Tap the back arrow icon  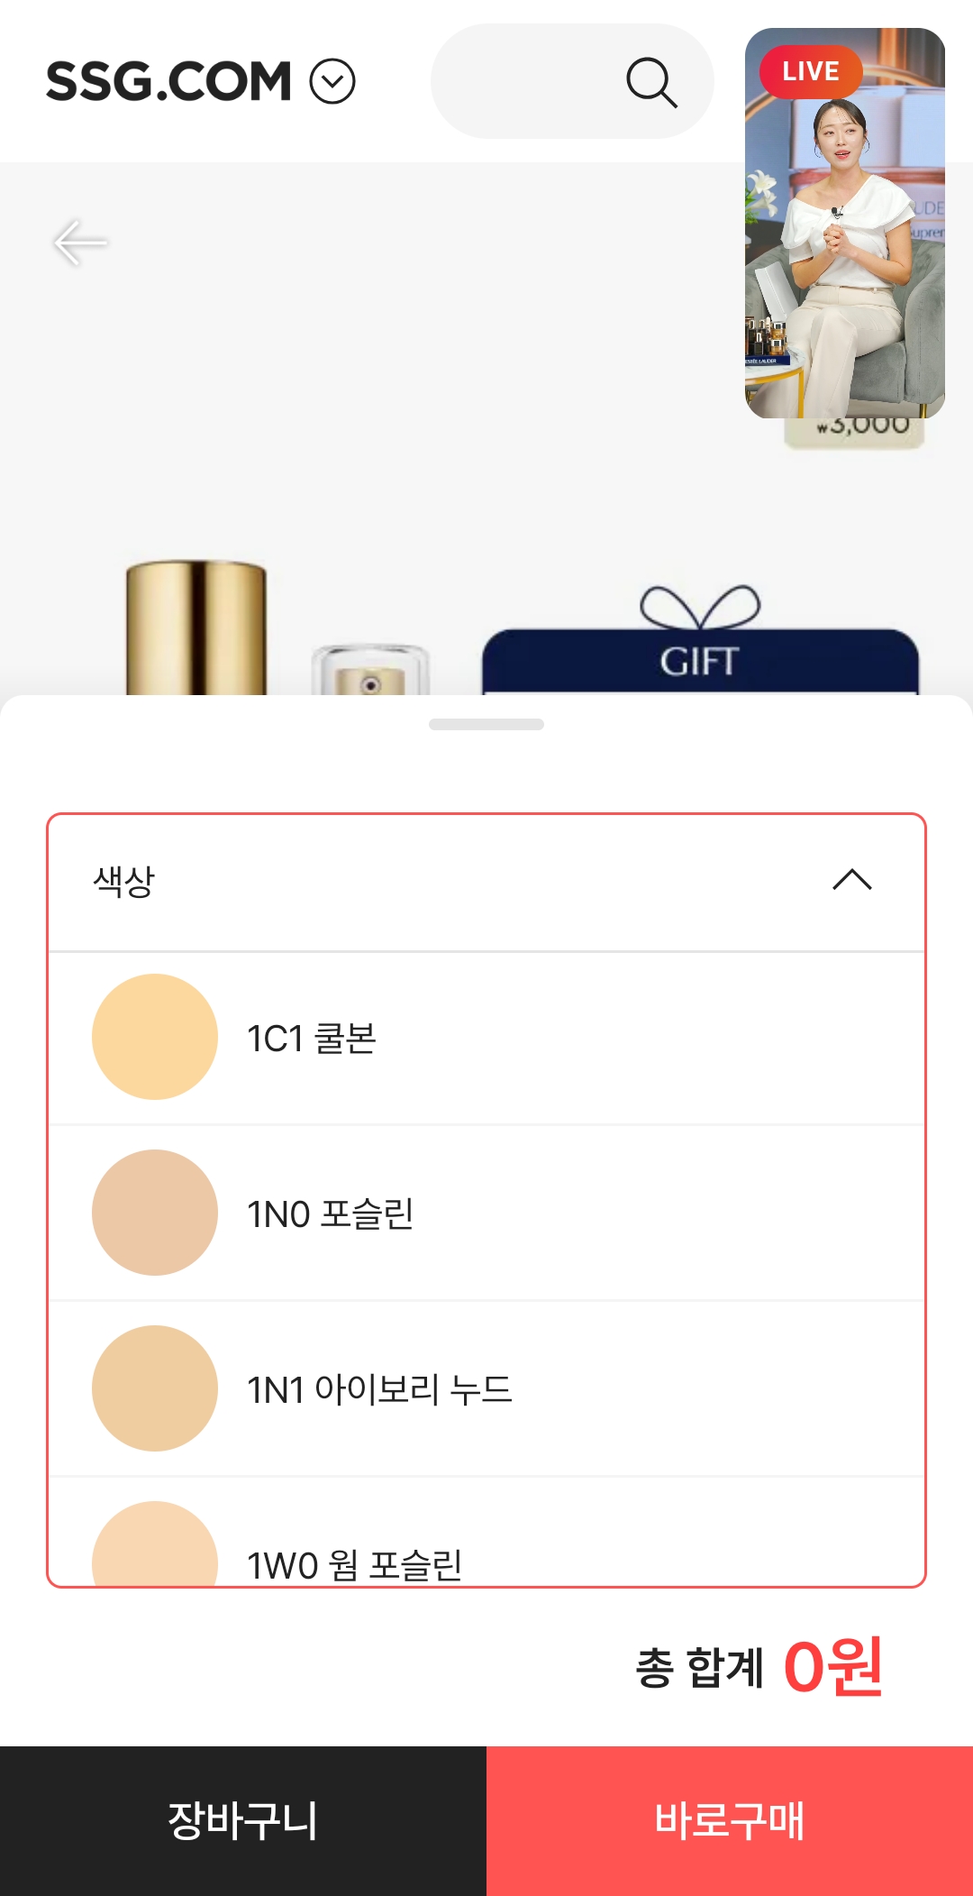tap(80, 243)
